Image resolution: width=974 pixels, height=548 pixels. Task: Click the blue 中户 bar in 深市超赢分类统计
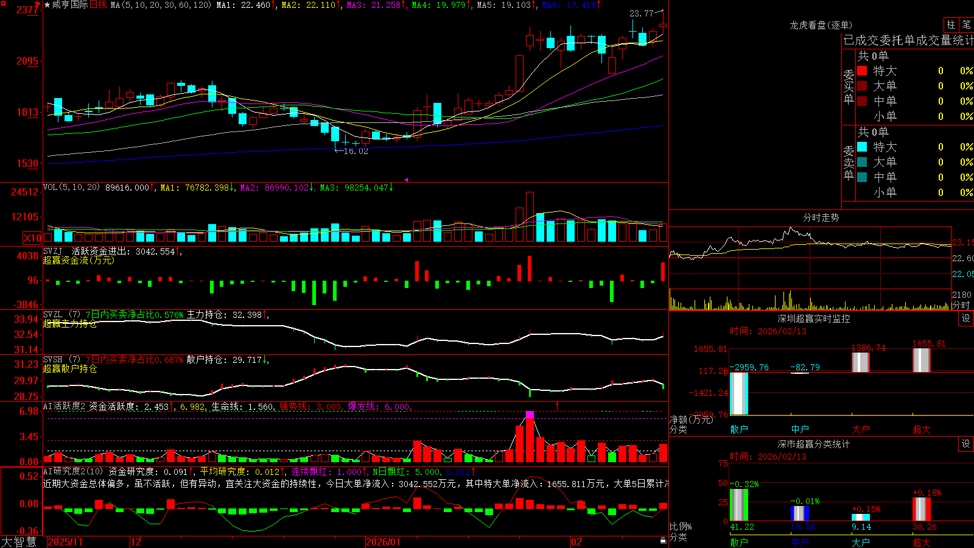click(x=800, y=513)
